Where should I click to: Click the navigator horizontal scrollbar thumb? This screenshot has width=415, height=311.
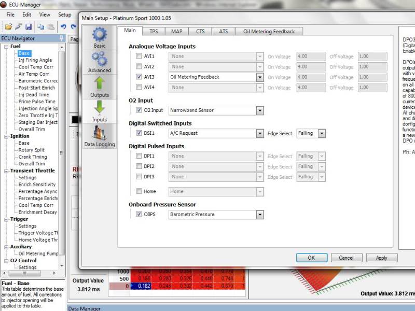point(24,273)
